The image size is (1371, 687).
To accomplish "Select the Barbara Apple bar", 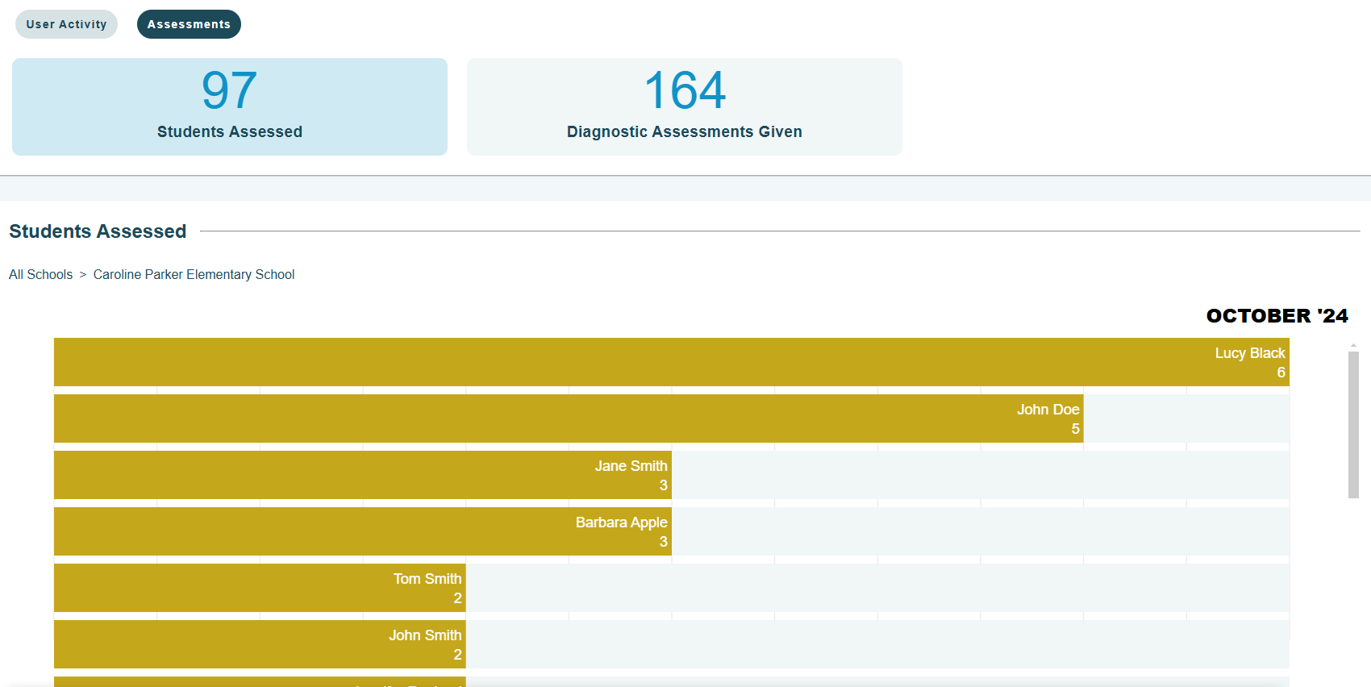I will click(363, 531).
